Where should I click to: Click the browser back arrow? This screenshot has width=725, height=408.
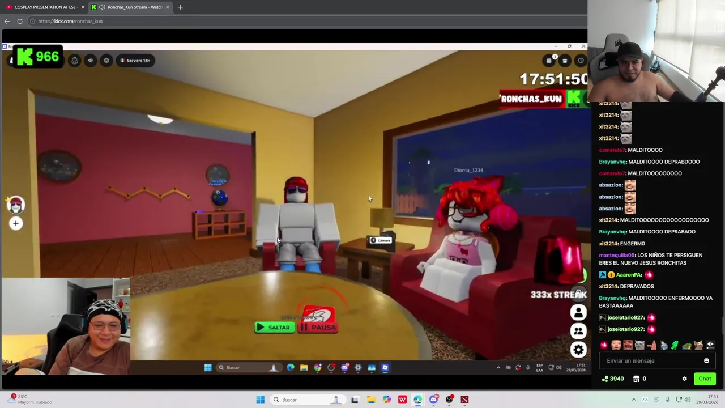click(7, 21)
